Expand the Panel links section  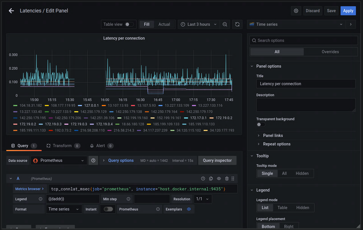[273, 136]
